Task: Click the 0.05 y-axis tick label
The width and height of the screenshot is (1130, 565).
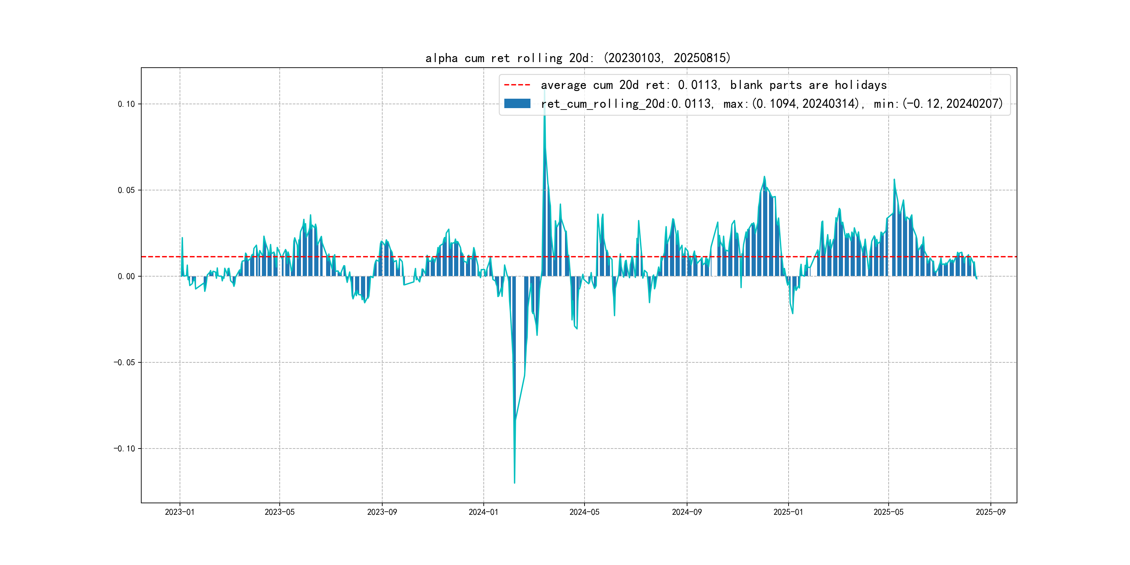Action: point(126,190)
